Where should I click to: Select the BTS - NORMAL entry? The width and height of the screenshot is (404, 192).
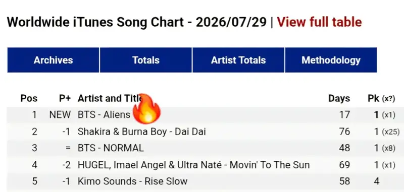(x=111, y=148)
